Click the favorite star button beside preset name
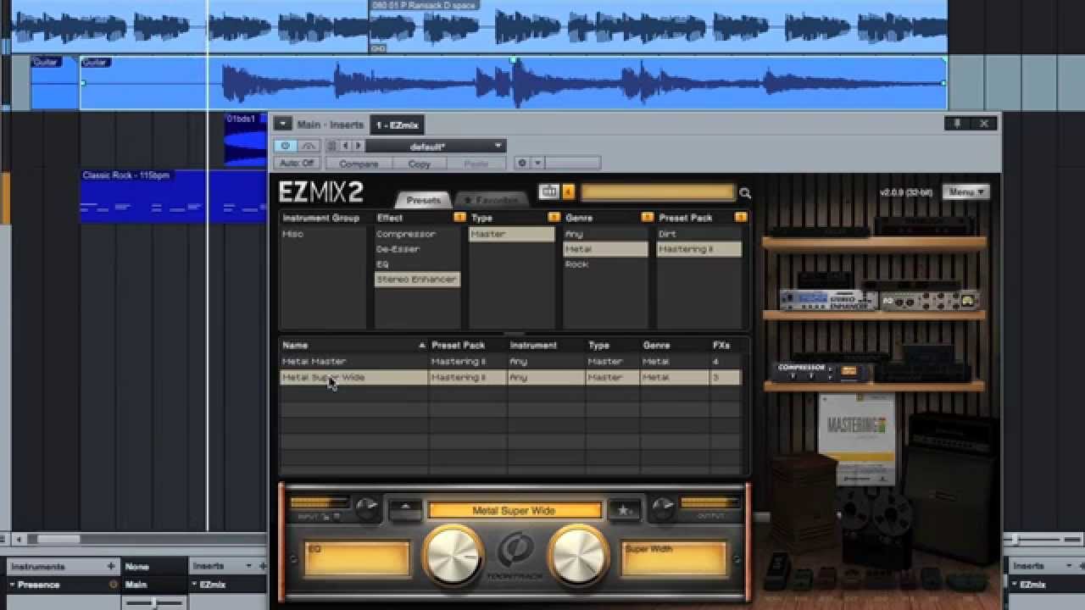This screenshot has height=610, width=1085. 625,510
